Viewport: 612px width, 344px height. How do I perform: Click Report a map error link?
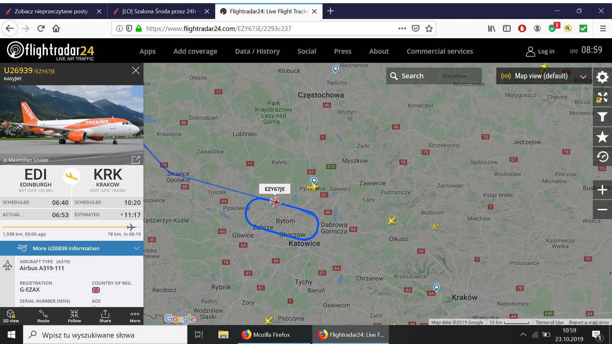[x=589, y=323]
